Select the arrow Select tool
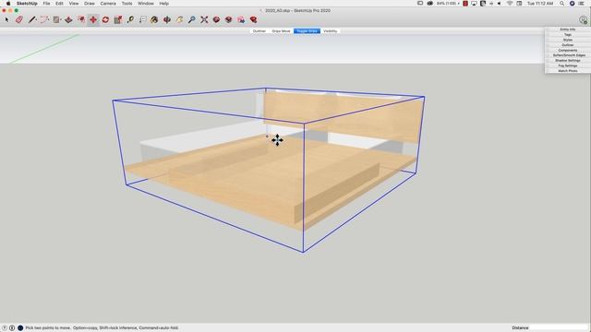591x332 pixels. [x=6, y=19]
